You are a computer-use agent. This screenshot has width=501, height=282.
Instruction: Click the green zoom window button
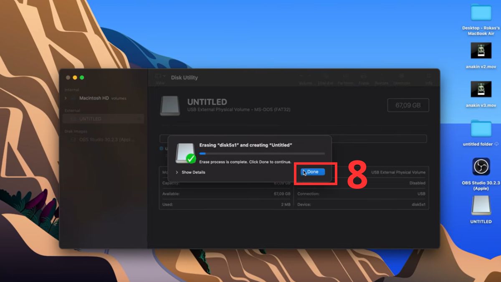pos(82,78)
